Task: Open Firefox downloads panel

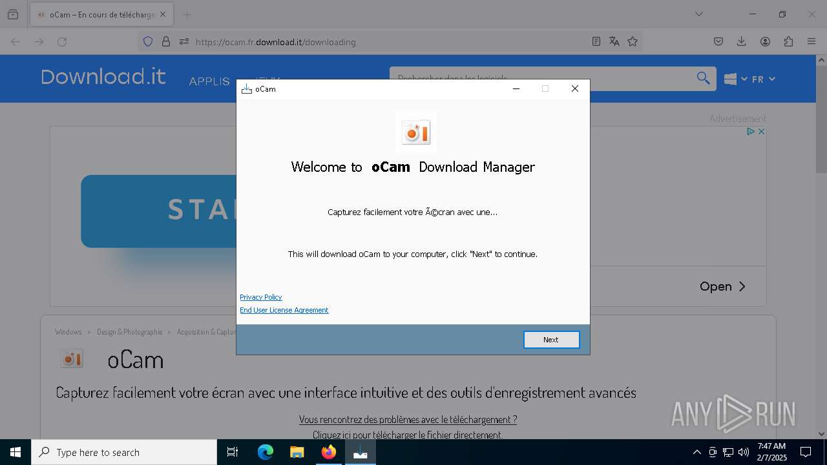Action: [x=742, y=41]
